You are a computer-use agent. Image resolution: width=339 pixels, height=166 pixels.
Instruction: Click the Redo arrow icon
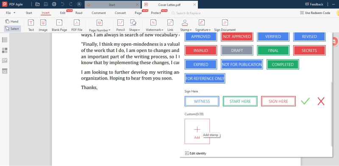[x=71, y=4]
